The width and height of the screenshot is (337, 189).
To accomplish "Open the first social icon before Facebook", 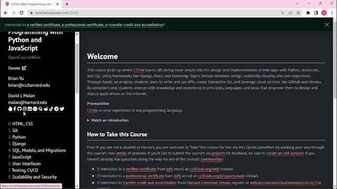I will (x=10, y=109).
